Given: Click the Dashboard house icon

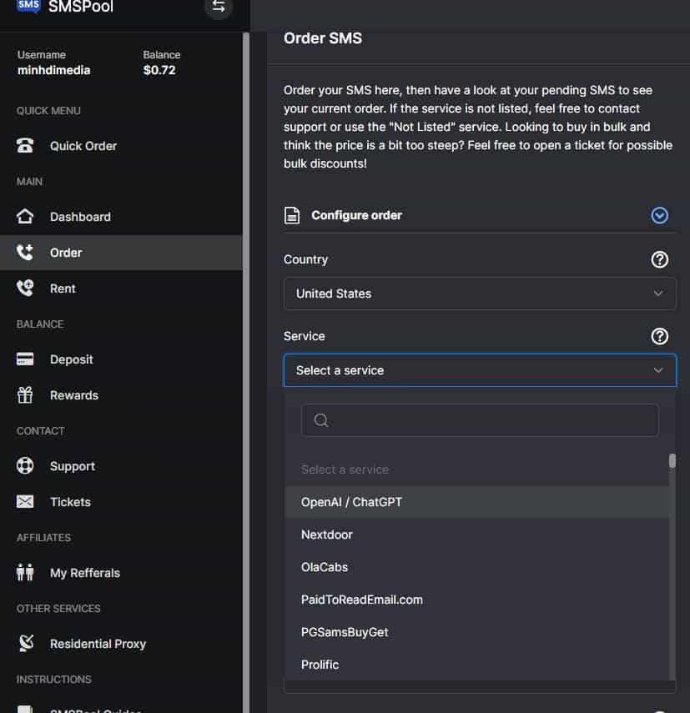Looking at the screenshot, I should 24,217.
